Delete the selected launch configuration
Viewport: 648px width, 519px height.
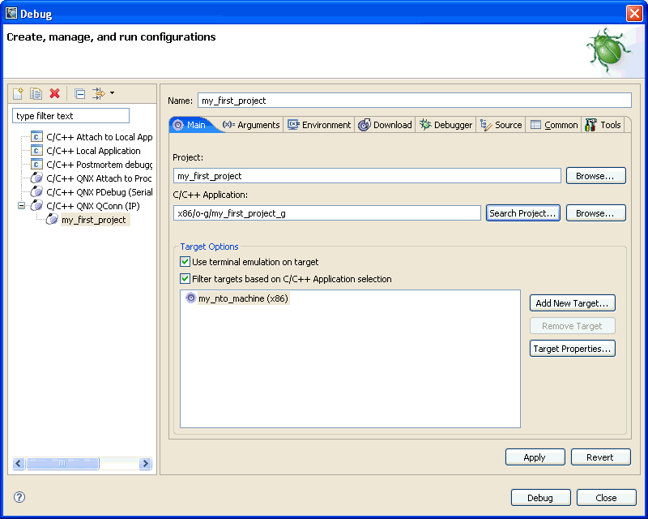54,93
